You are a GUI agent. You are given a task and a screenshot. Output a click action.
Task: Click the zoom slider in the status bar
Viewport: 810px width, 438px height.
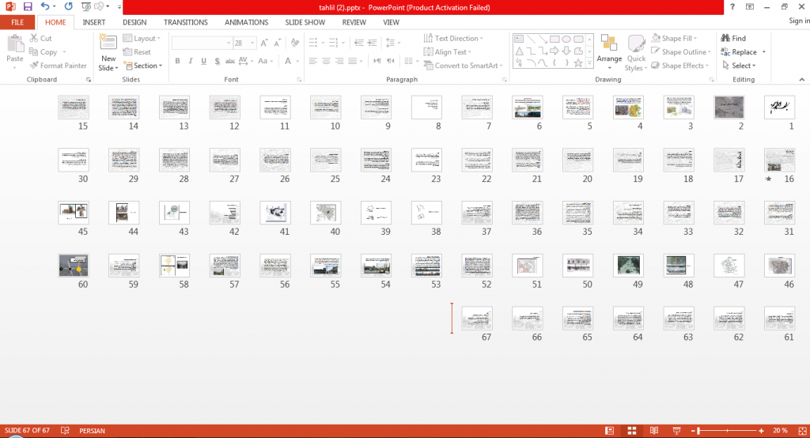tap(728, 430)
